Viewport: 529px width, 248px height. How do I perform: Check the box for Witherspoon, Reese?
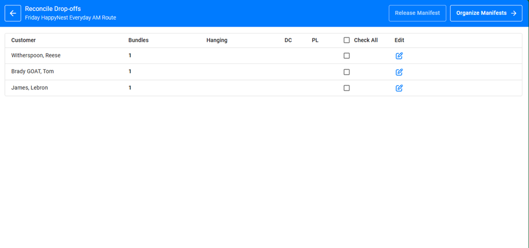tap(347, 56)
